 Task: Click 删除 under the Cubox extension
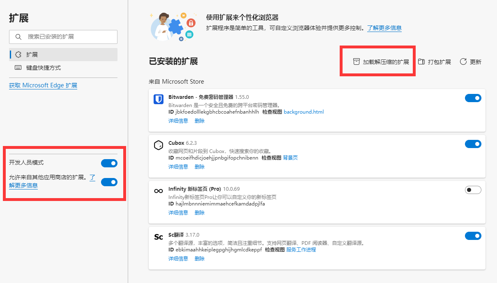(200, 167)
